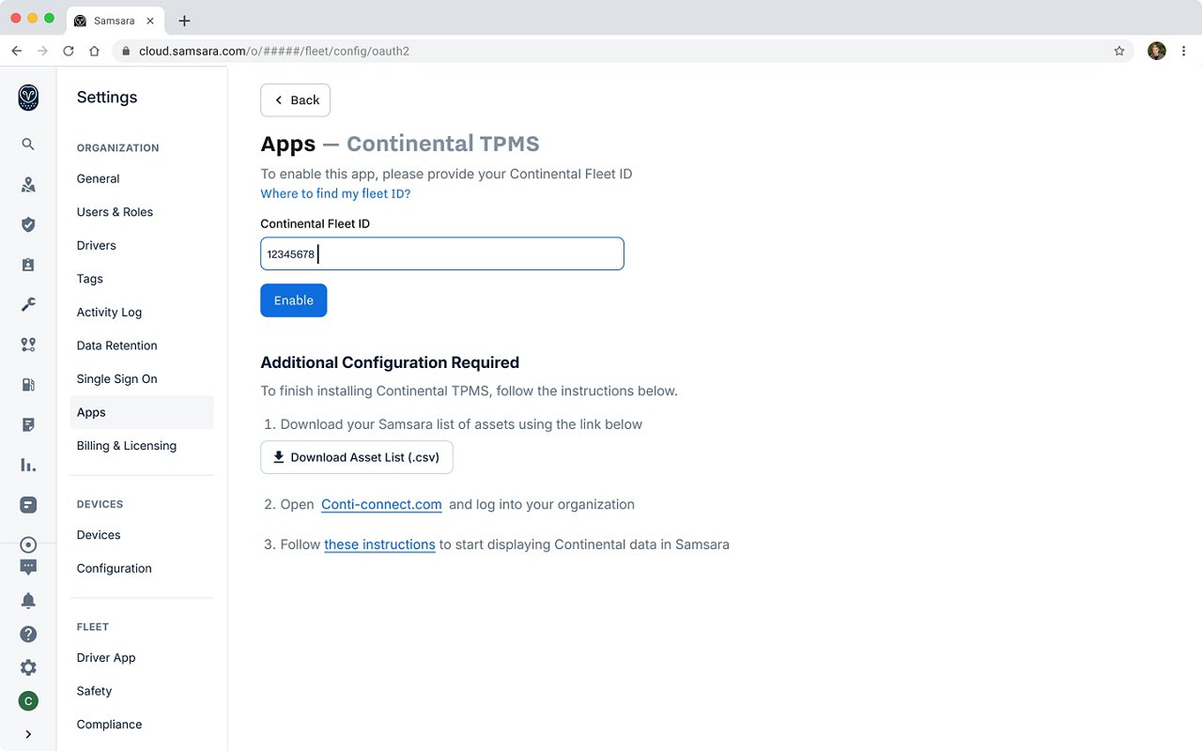Open the Conti-connect.com link
Image resolution: width=1202 pixels, height=751 pixels.
[381, 504]
